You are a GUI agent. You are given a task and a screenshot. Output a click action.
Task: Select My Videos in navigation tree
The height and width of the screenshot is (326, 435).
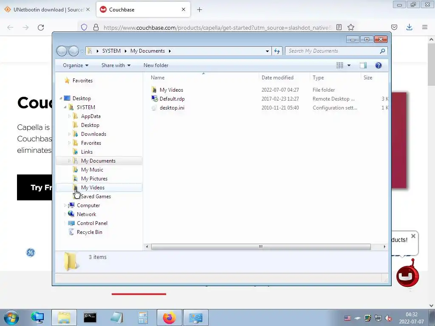coord(93,188)
